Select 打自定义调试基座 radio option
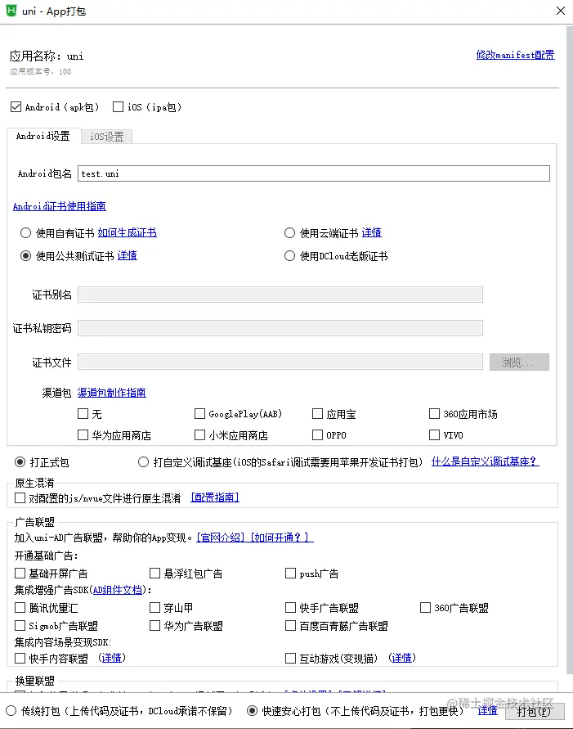The height and width of the screenshot is (729, 573). tap(144, 462)
